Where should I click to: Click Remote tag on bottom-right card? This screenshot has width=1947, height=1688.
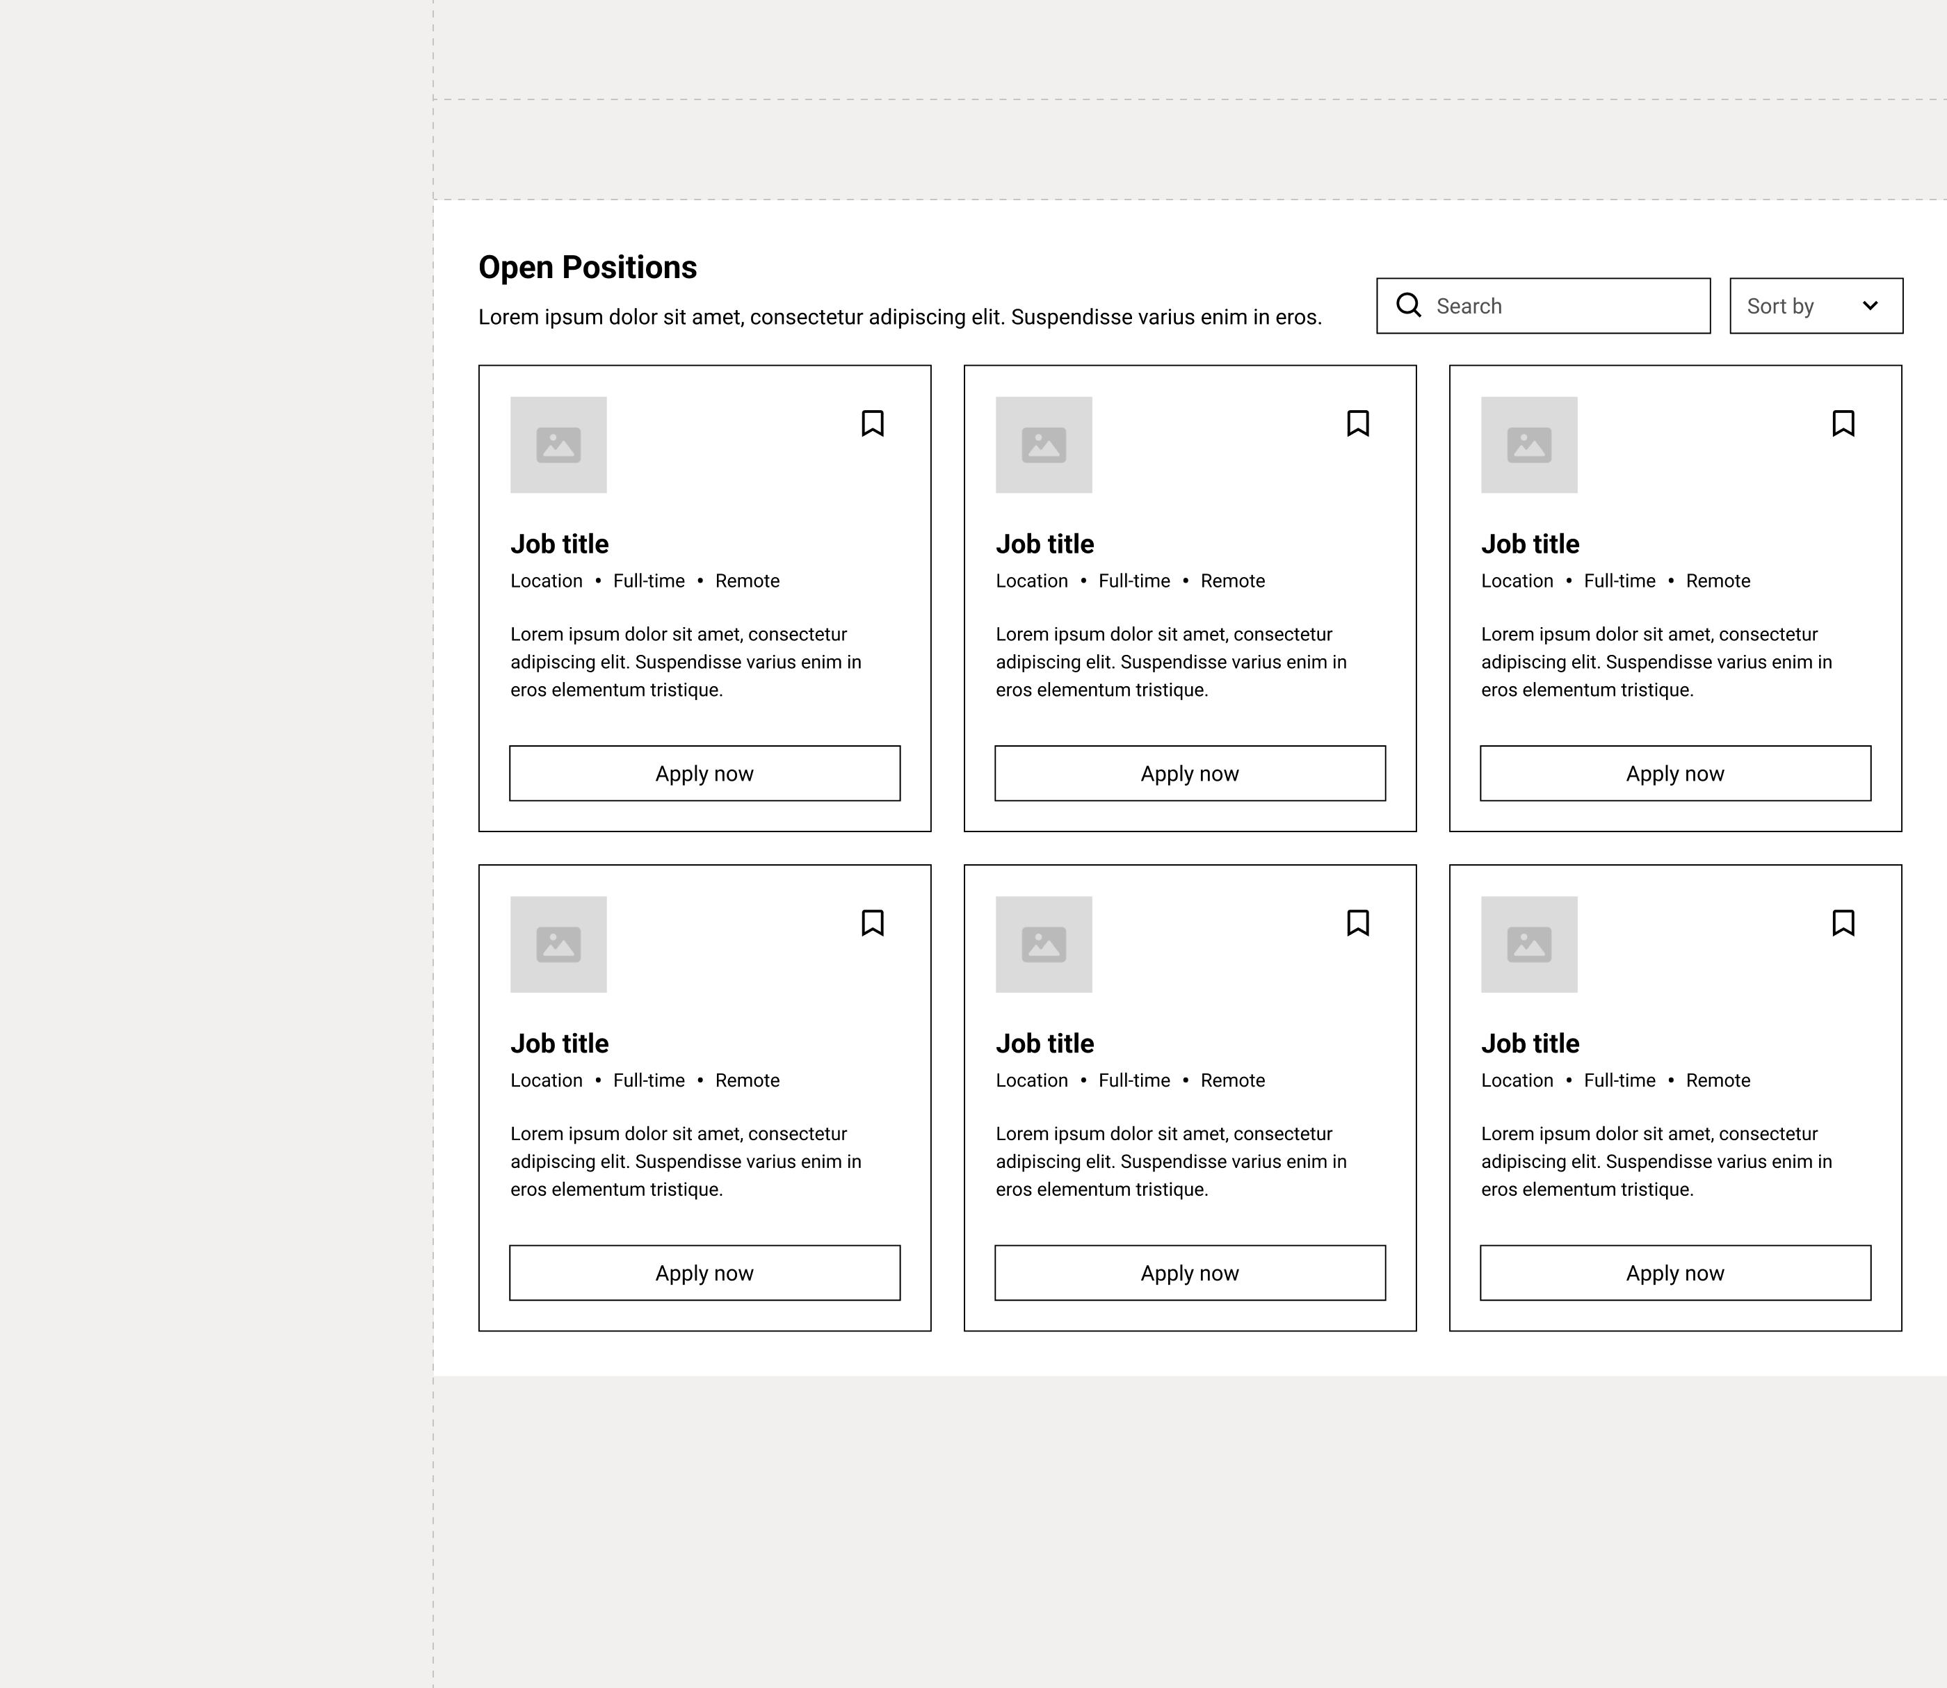pos(1718,1080)
